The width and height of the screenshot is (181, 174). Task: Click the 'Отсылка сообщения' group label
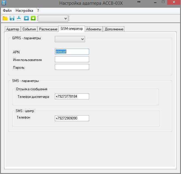(32, 89)
